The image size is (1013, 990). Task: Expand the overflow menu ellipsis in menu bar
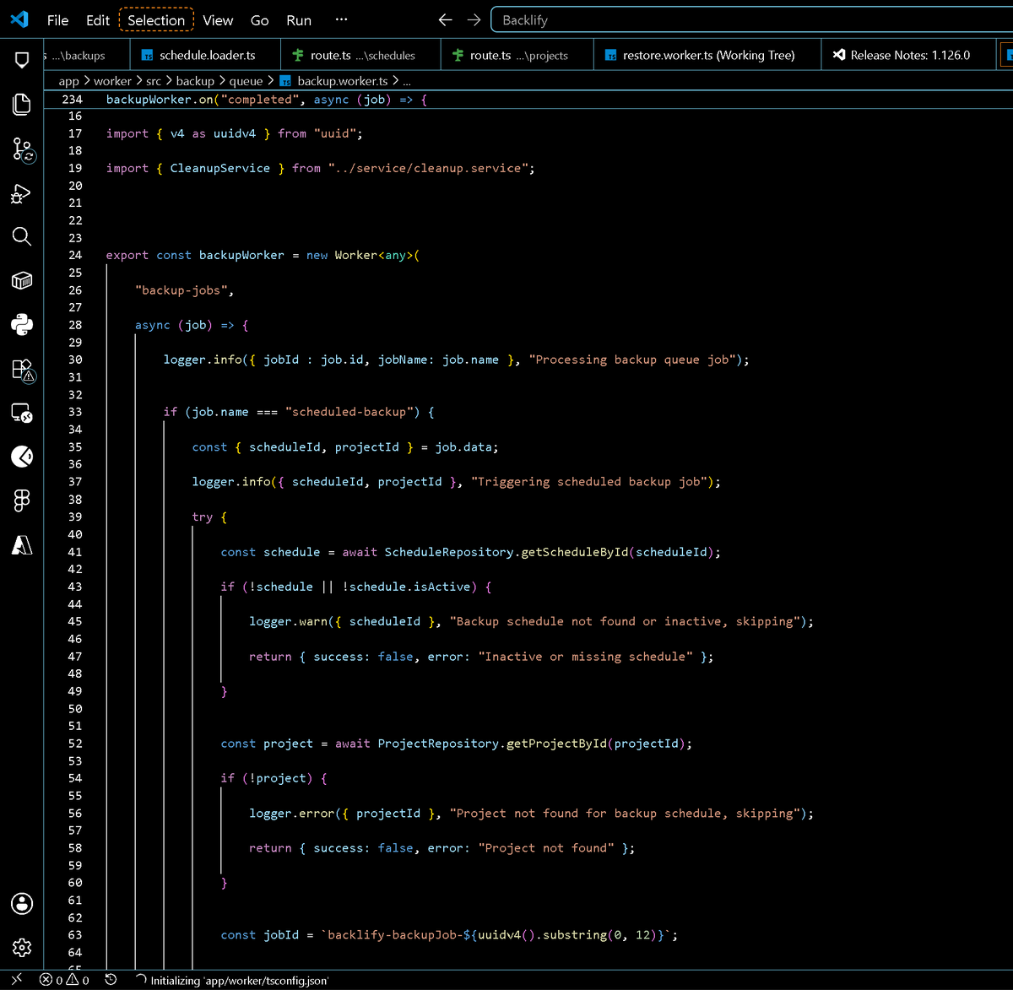341,20
